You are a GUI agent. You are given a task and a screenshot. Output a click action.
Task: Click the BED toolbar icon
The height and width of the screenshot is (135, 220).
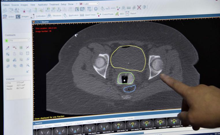(x=119, y=14)
